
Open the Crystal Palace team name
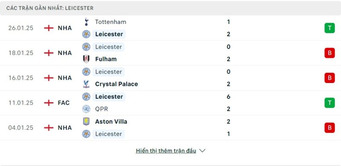pos(116,84)
